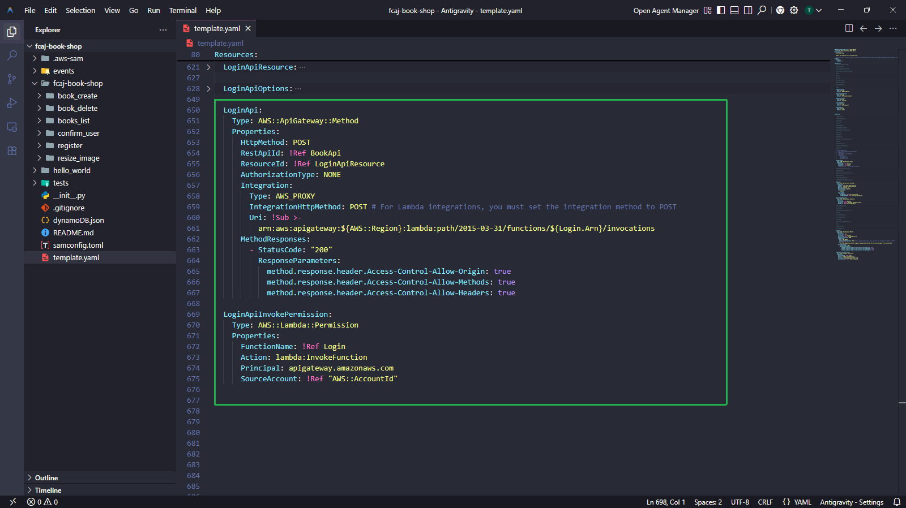Image resolution: width=906 pixels, height=508 pixels.
Task: Open problems indicator showing 0 errors
Action: pyautogui.click(x=42, y=502)
